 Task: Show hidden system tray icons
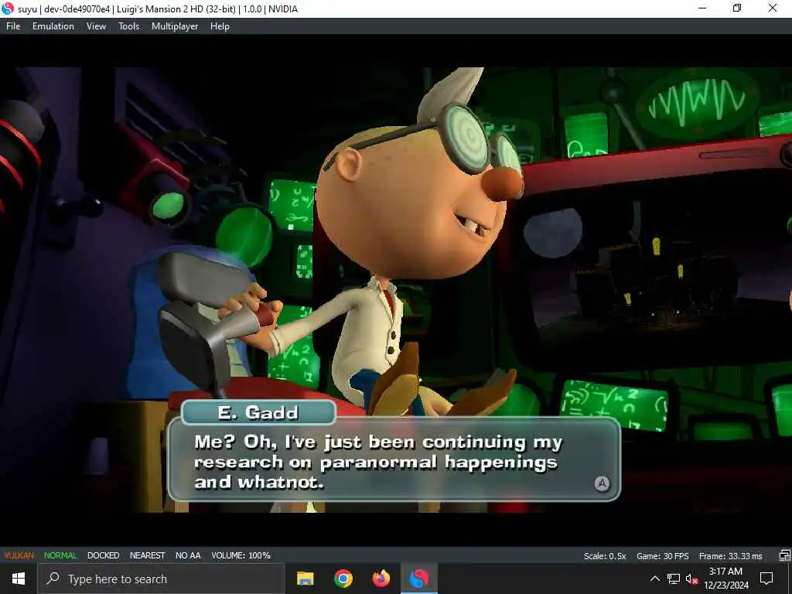tap(654, 579)
